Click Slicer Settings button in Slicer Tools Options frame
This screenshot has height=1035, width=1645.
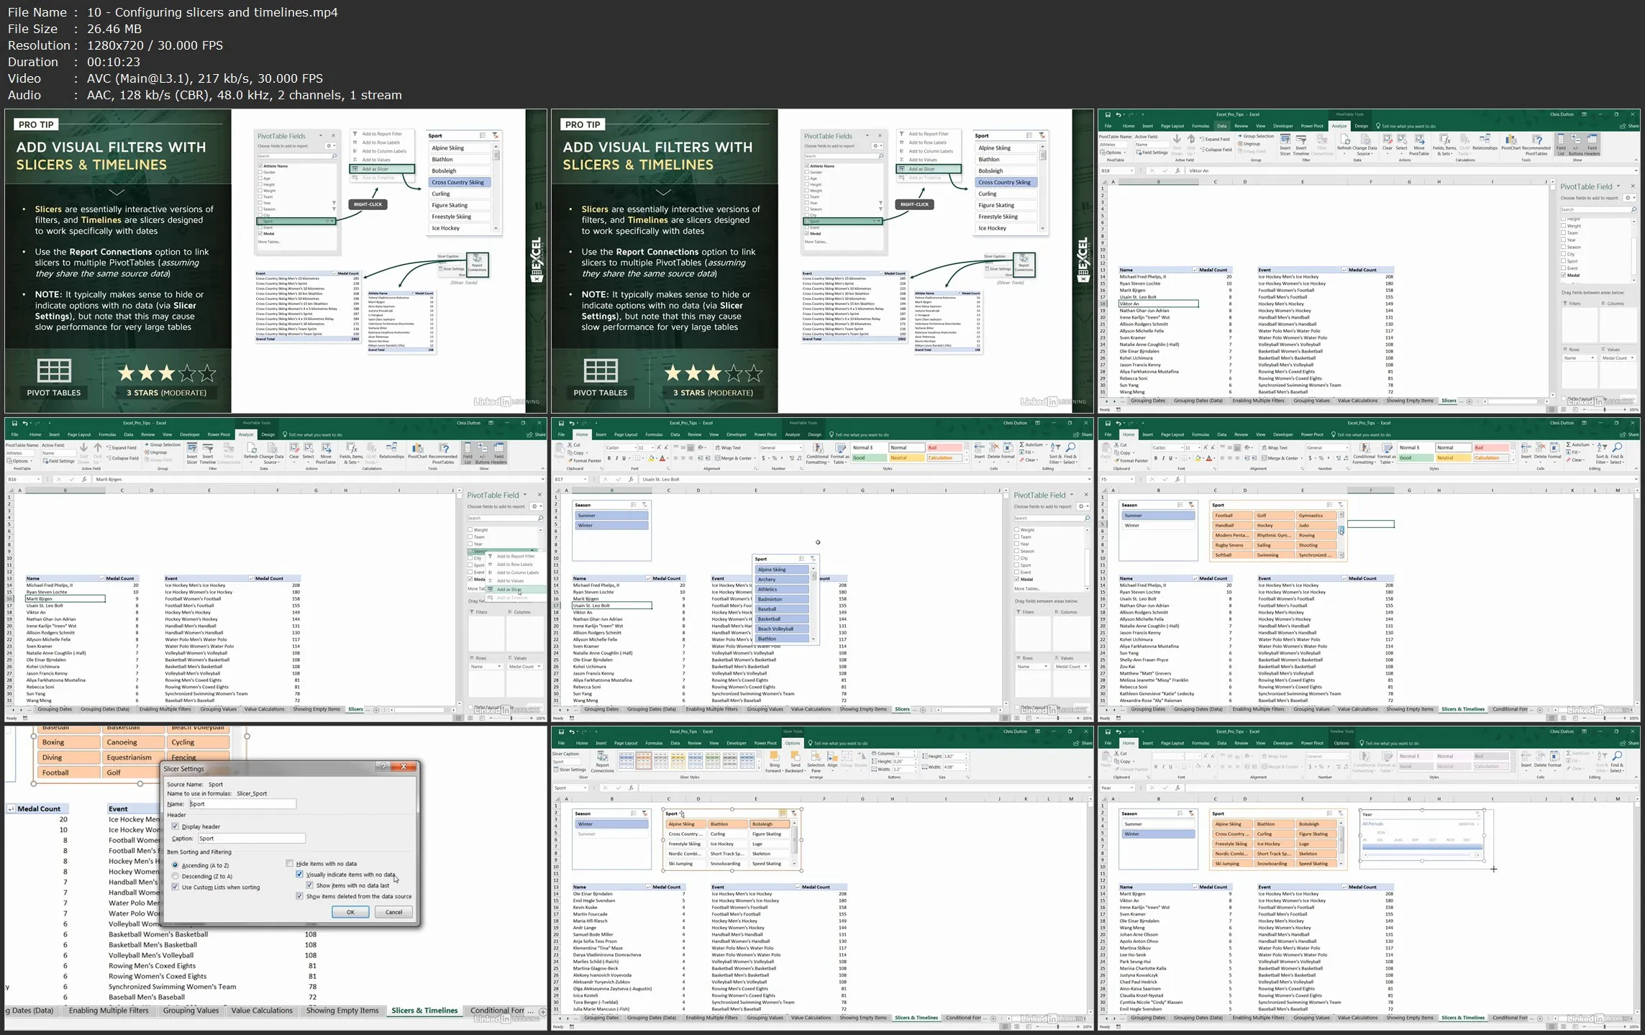(570, 770)
